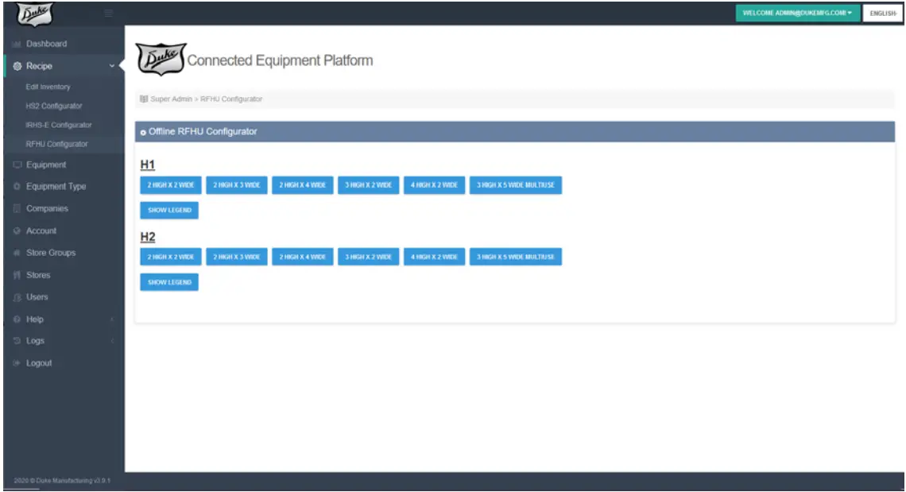906x492 pixels.
Task: Open the Welcome admin account dropdown
Action: click(x=797, y=13)
